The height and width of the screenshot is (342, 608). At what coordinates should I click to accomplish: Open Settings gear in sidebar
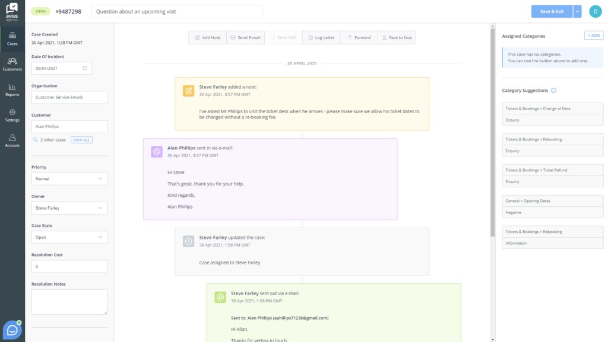point(12,115)
